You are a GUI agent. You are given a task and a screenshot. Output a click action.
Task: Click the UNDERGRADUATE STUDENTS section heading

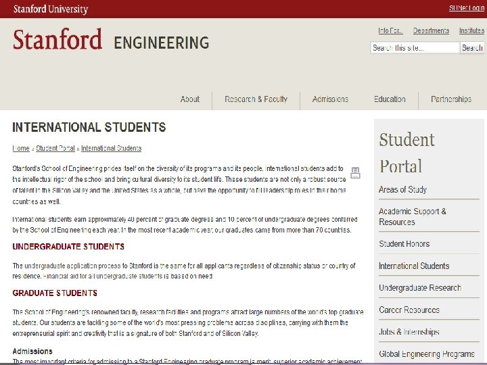(68, 247)
